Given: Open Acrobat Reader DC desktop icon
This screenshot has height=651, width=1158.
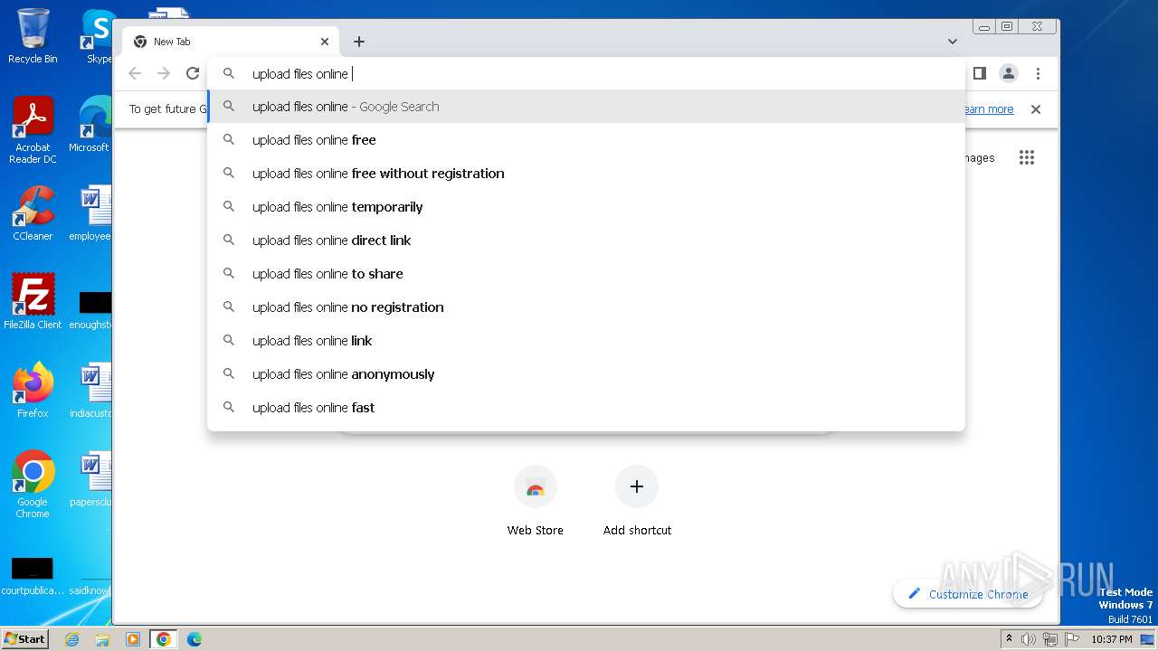Looking at the screenshot, I should [33, 130].
